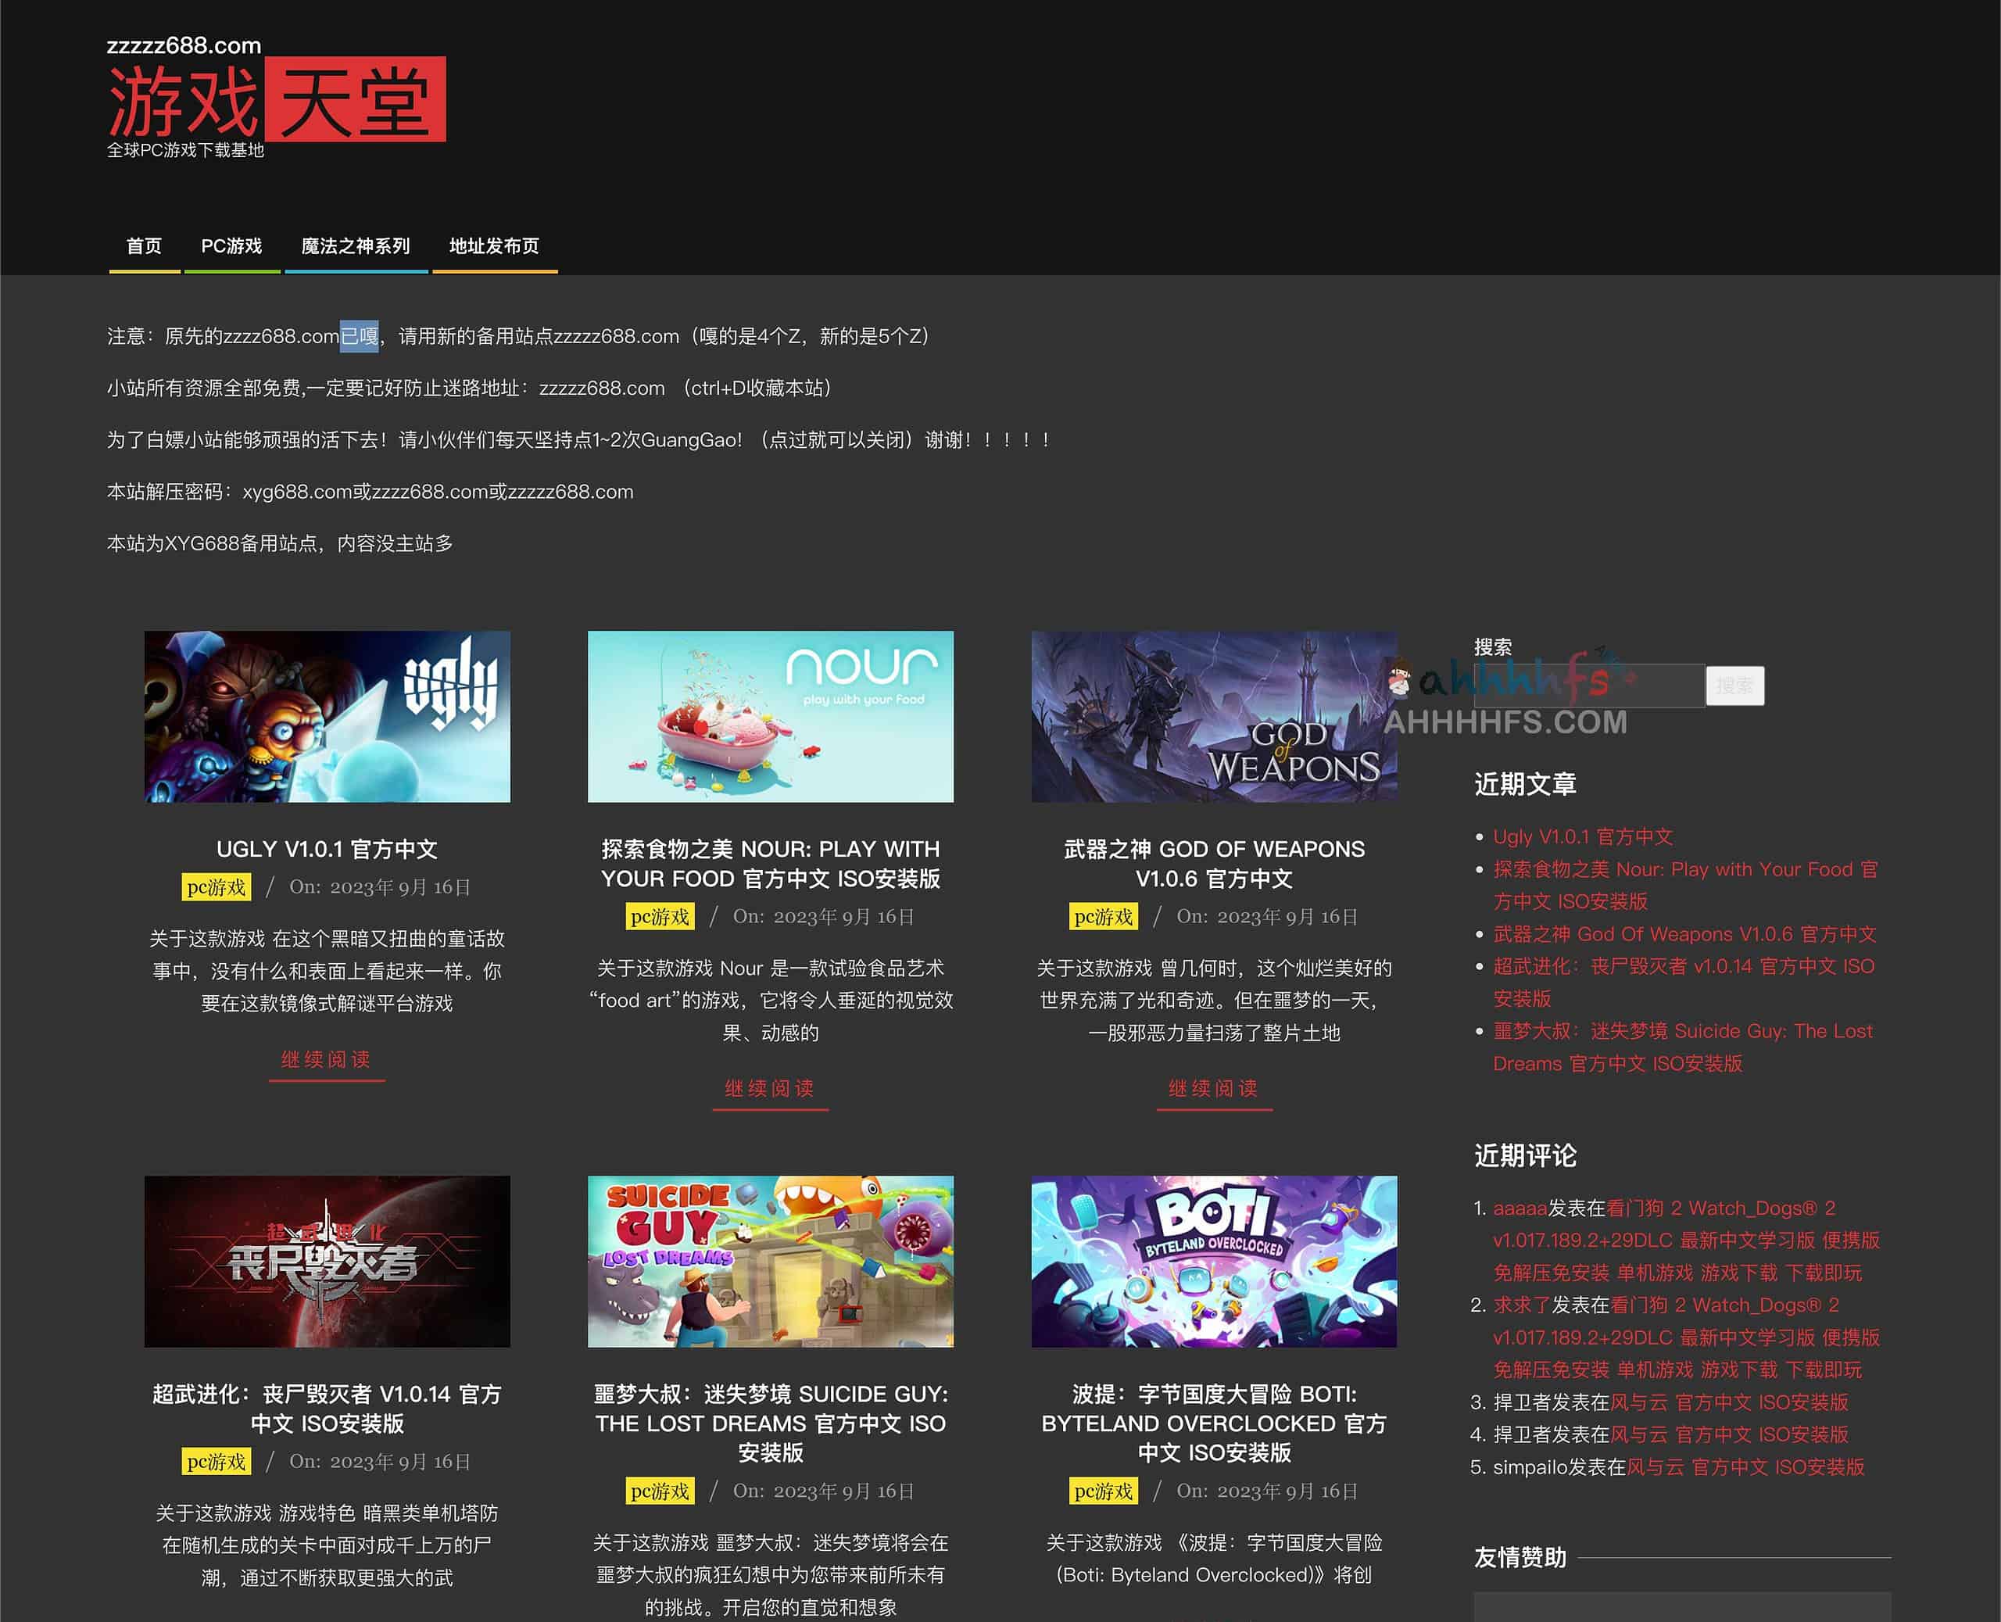Click the Nour game thumbnail
This screenshot has height=1622, width=2001.
[770, 716]
